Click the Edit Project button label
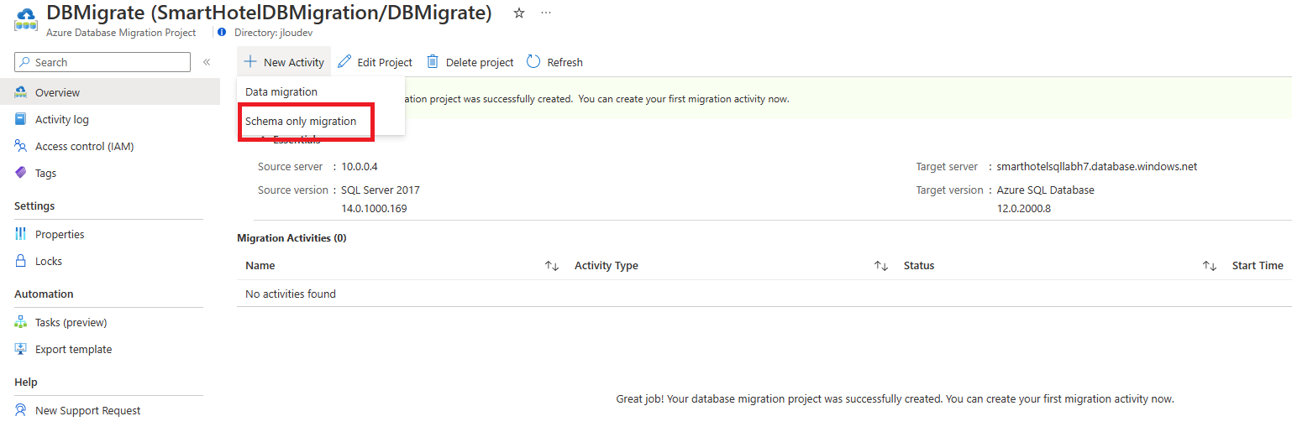1292x437 pixels. (x=385, y=62)
